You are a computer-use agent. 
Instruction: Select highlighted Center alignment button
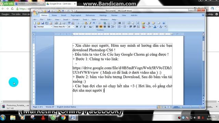(x=101, y=27)
